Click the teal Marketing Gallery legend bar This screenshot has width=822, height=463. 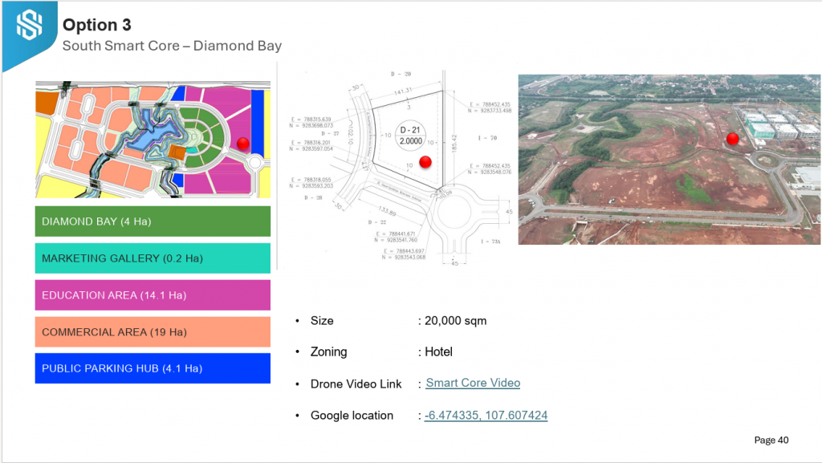153,258
